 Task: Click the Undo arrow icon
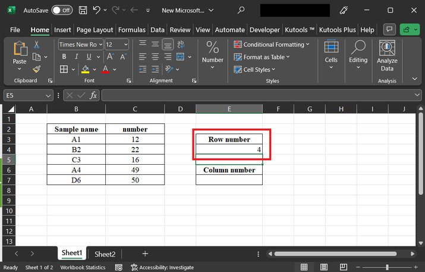point(96,10)
